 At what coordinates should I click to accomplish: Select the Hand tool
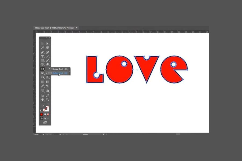point(42,100)
